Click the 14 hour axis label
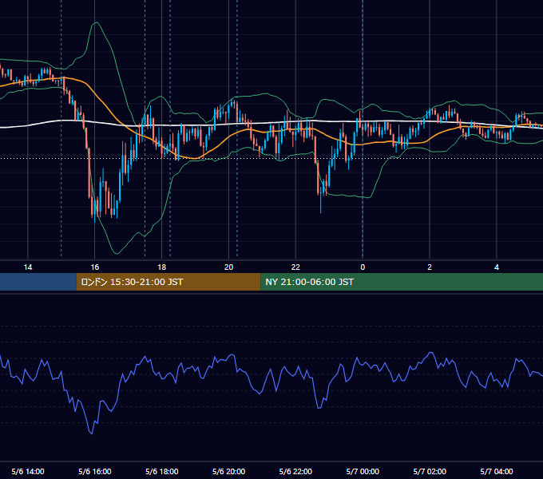 (28, 267)
